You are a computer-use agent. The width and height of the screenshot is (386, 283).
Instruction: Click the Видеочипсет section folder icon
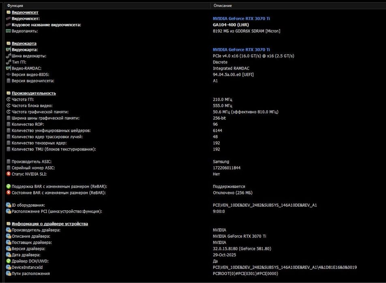[9, 13]
